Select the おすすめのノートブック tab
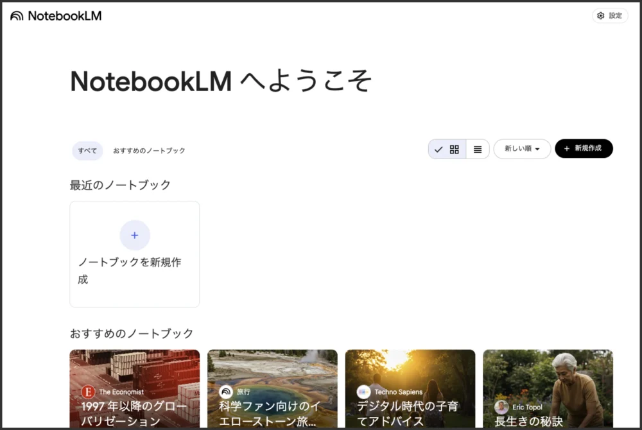 click(149, 151)
